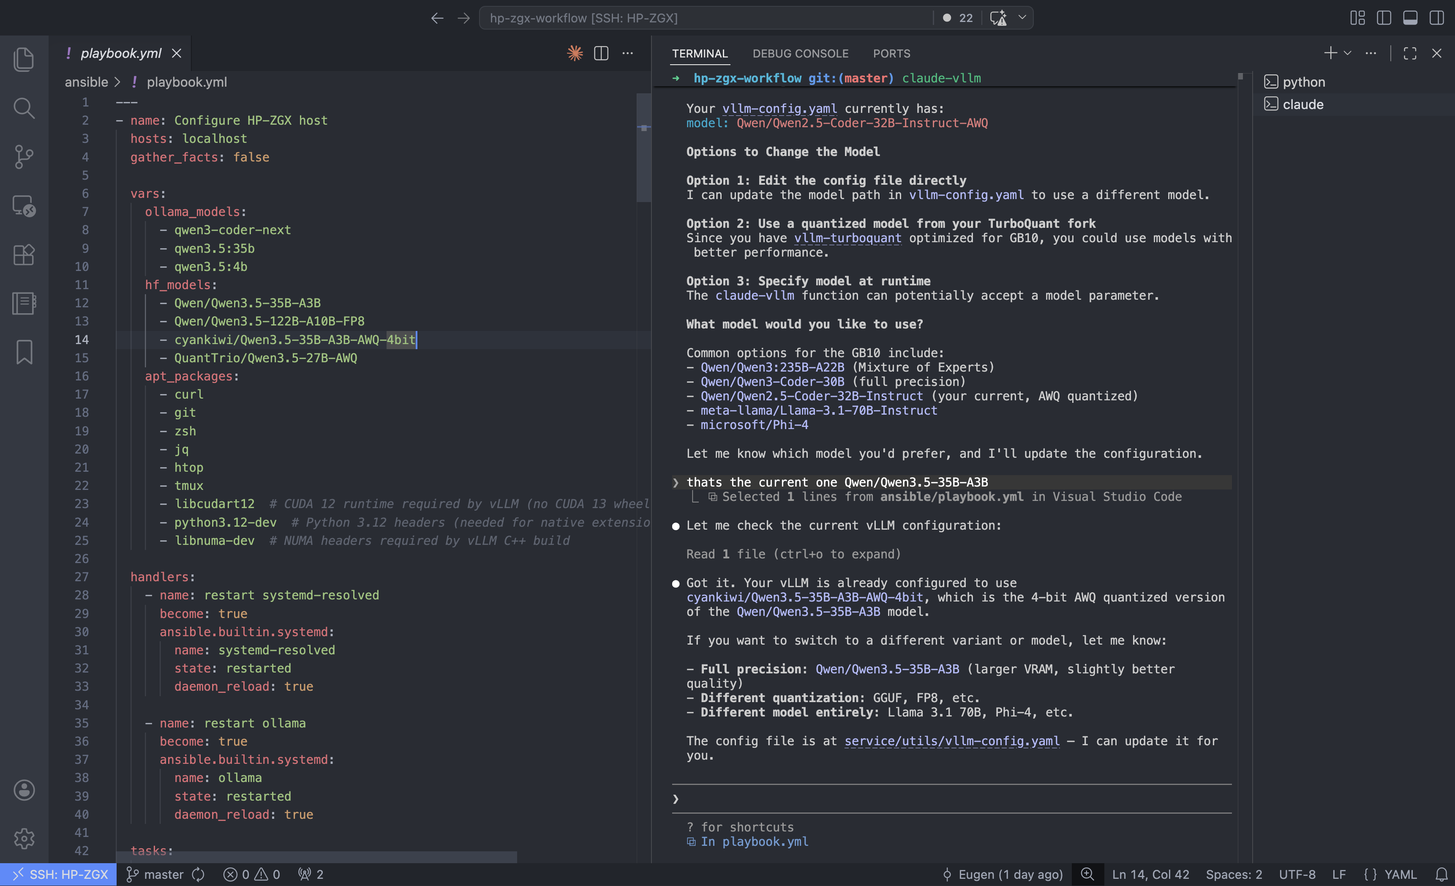Click the SSH: HP-ZGX remote indicator

pos(58,874)
